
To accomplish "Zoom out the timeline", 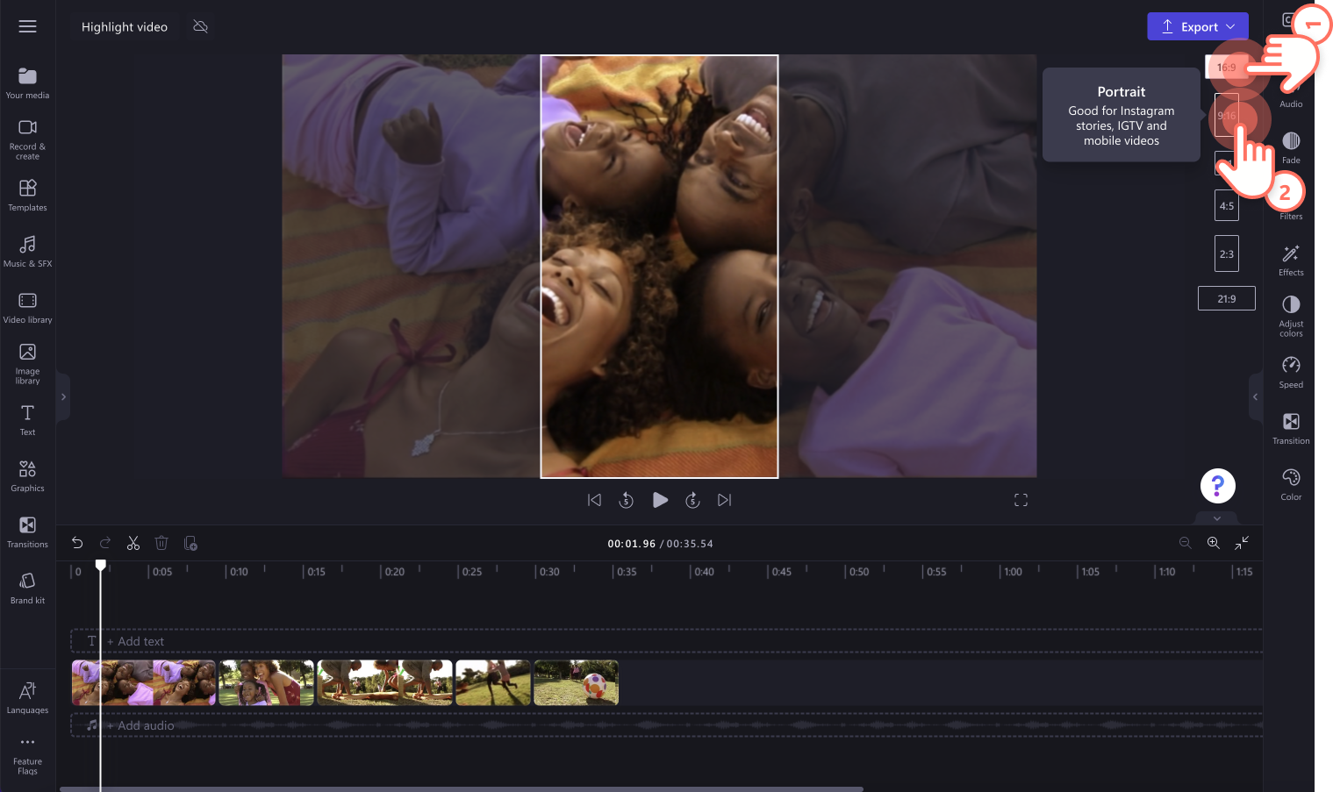I will [1185, 543].
